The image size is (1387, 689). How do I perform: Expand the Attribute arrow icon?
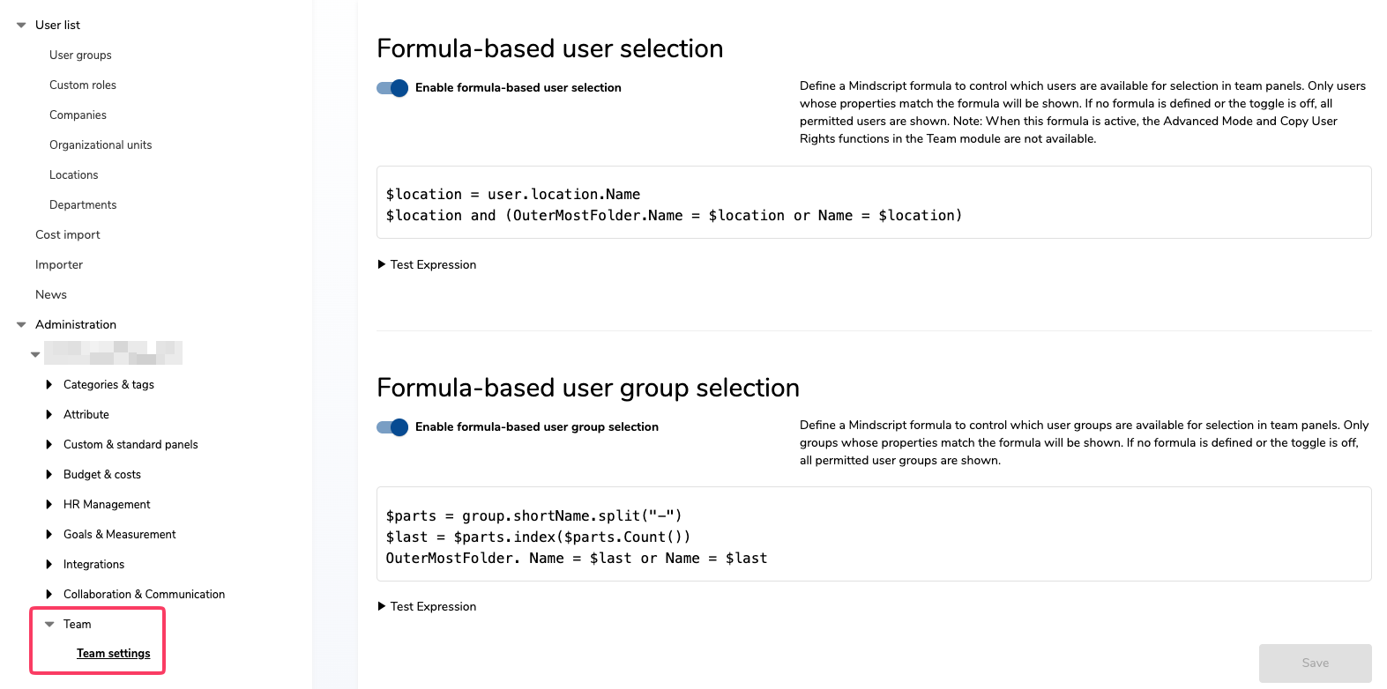coord(48,415)
